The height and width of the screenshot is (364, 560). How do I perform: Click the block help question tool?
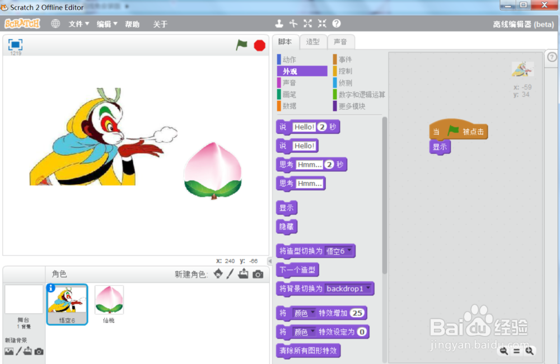tap(337, 24)
